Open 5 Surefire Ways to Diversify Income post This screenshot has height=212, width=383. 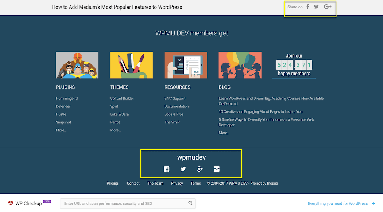266,122
